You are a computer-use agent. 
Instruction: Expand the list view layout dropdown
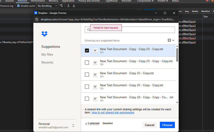tap(171, 40)
